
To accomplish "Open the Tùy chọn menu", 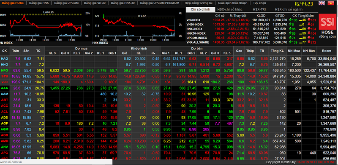I will (x=259, y=3).
